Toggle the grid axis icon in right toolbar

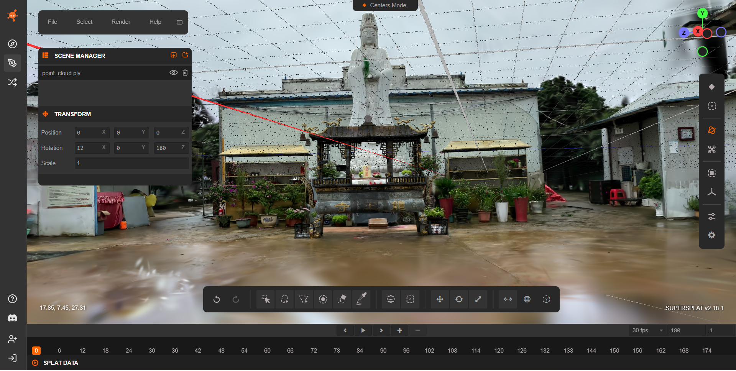click(712, 192)
